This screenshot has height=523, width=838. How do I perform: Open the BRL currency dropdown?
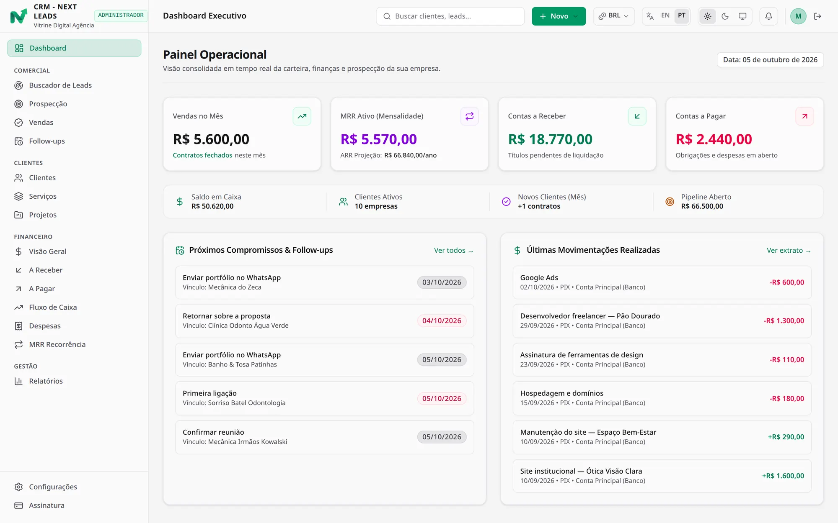tap(613, 16)
